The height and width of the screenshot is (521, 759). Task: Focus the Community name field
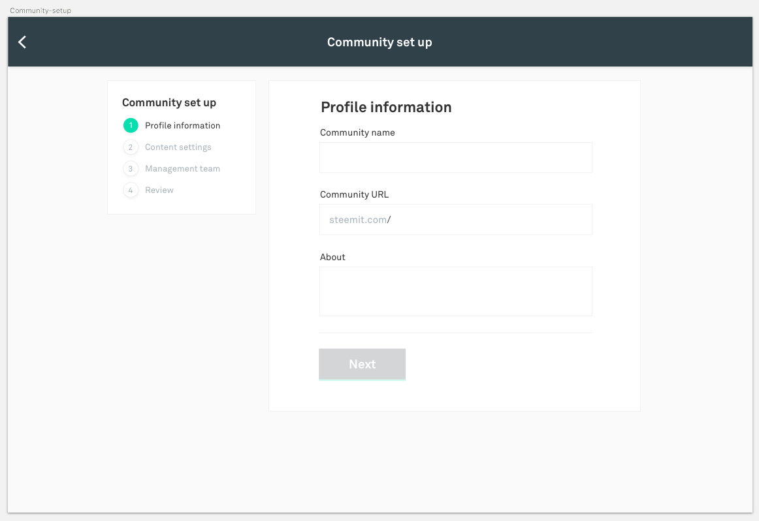[x=455, y=157]
